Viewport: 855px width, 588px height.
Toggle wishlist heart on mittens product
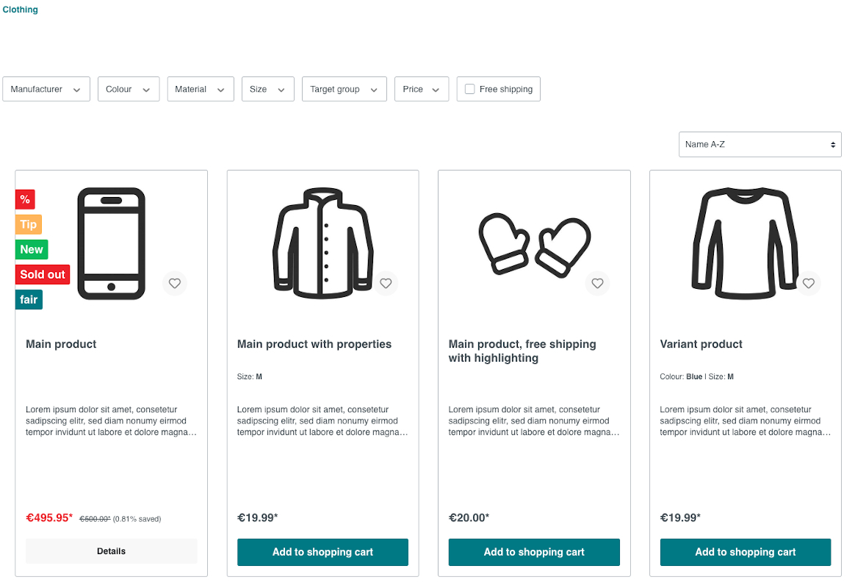coord(598,283)
